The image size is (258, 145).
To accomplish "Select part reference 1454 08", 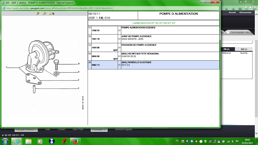I will tap(95, 47).
